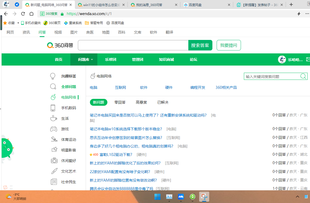Viewport: 310px width, 203px height.
Task: Open the 编程开发 subcategory link
Action: point(198,87)
